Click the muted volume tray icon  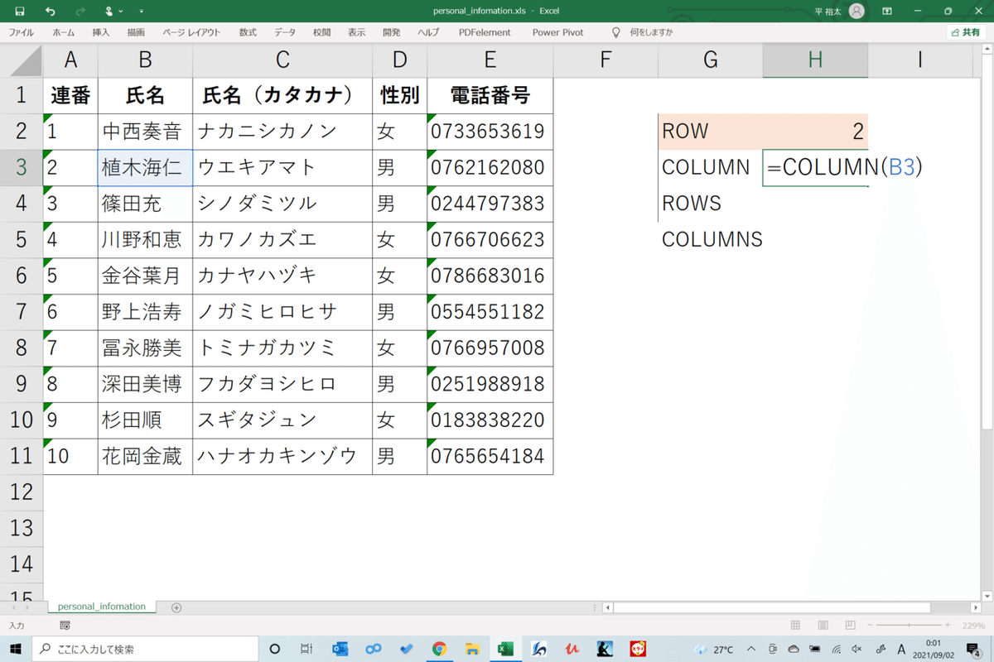[x=856, y=649]
